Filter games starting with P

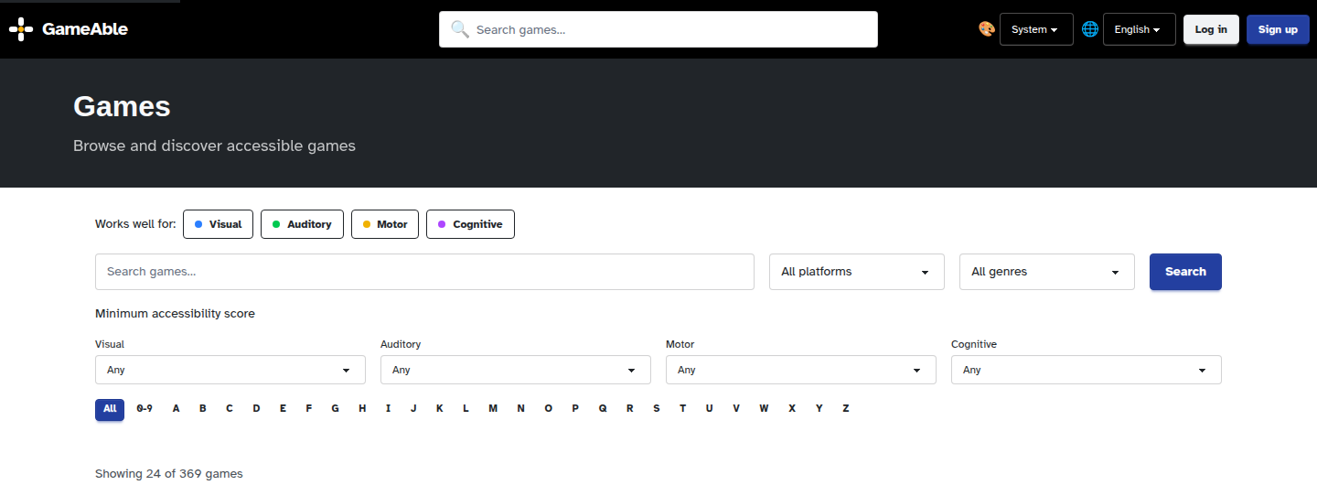point(575,409)
